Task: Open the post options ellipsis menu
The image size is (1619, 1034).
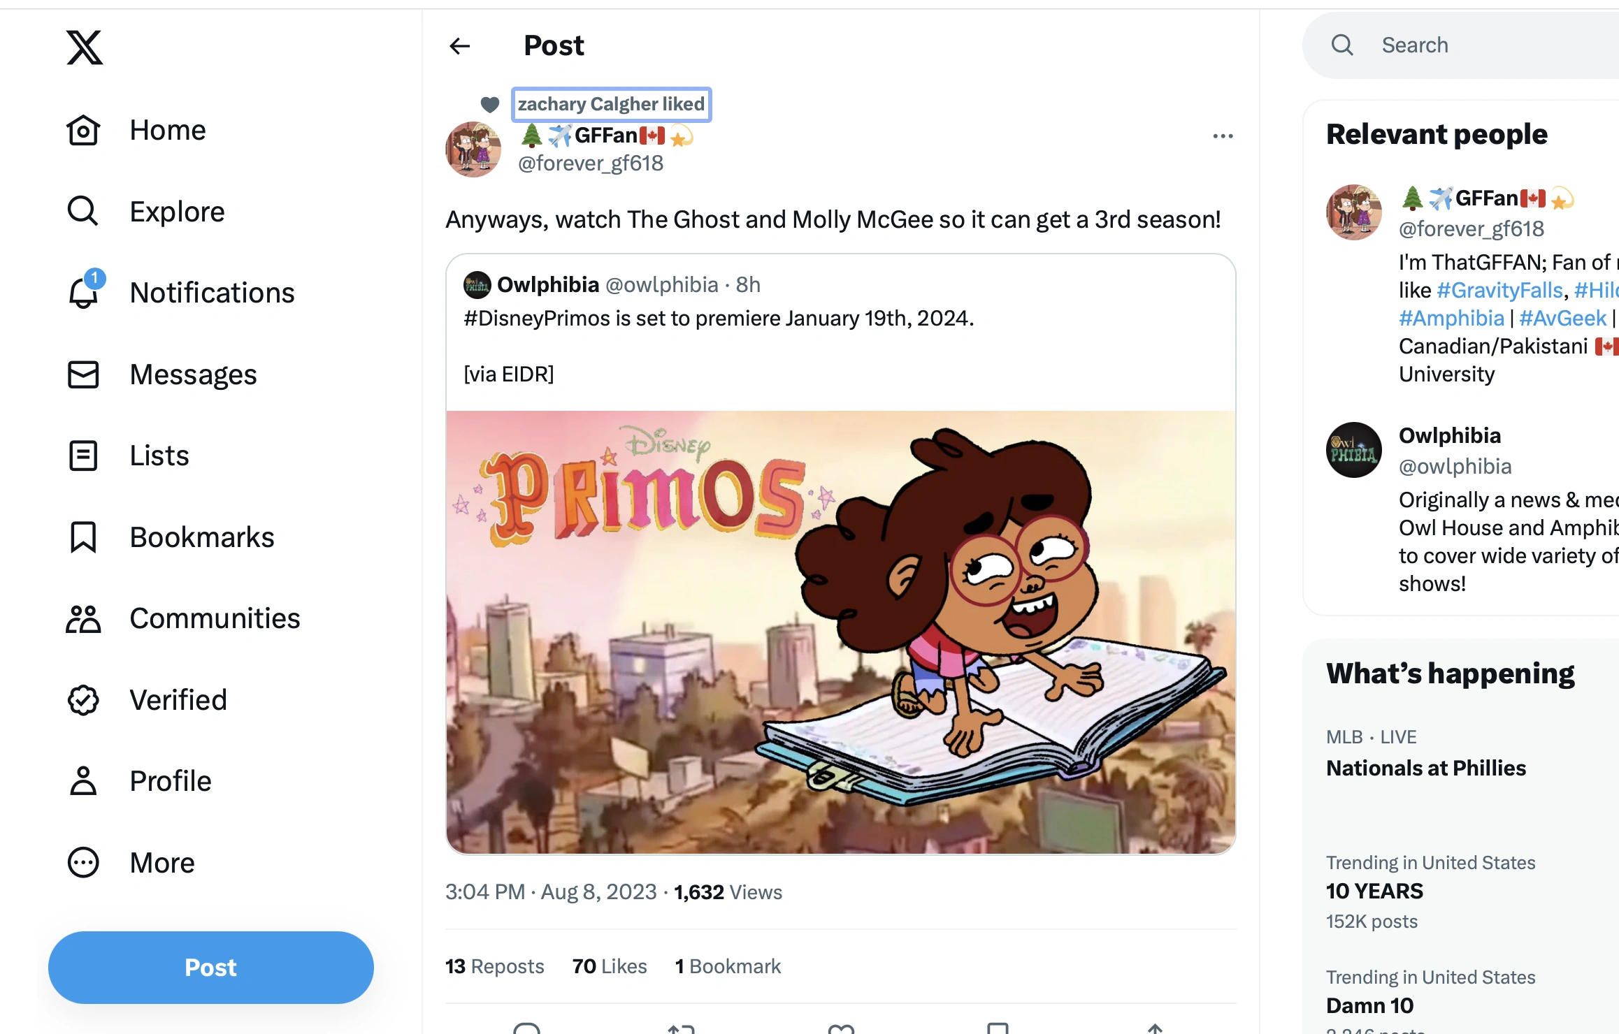Action: click(1223, 136)
